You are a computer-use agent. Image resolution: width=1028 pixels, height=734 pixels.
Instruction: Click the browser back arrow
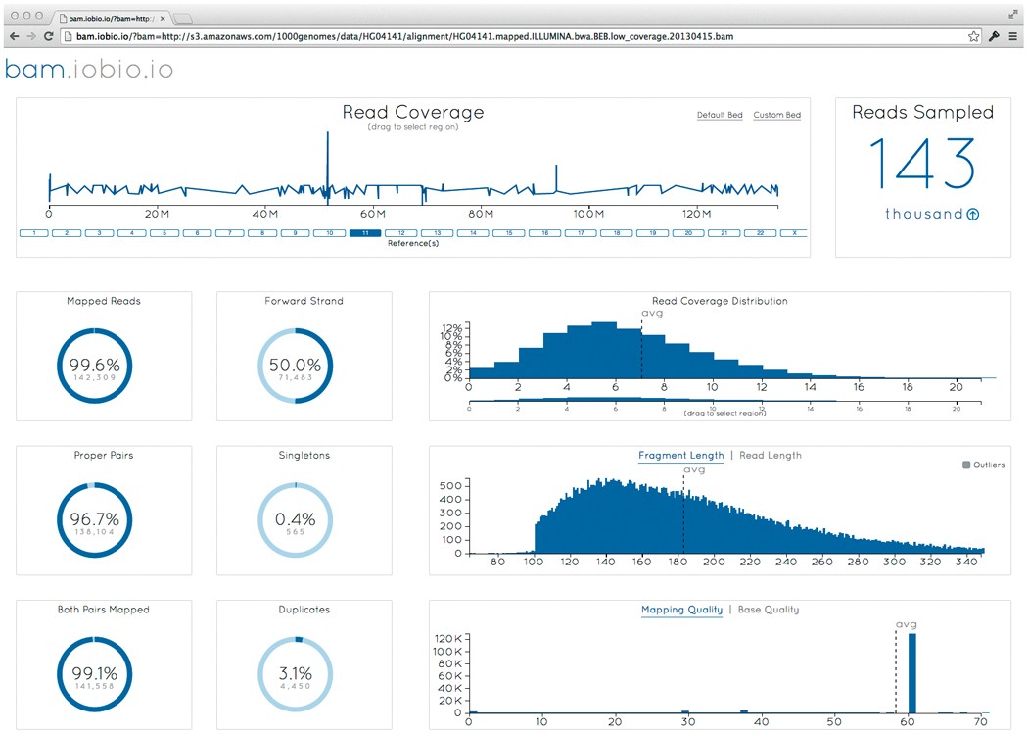coord(14,36)
